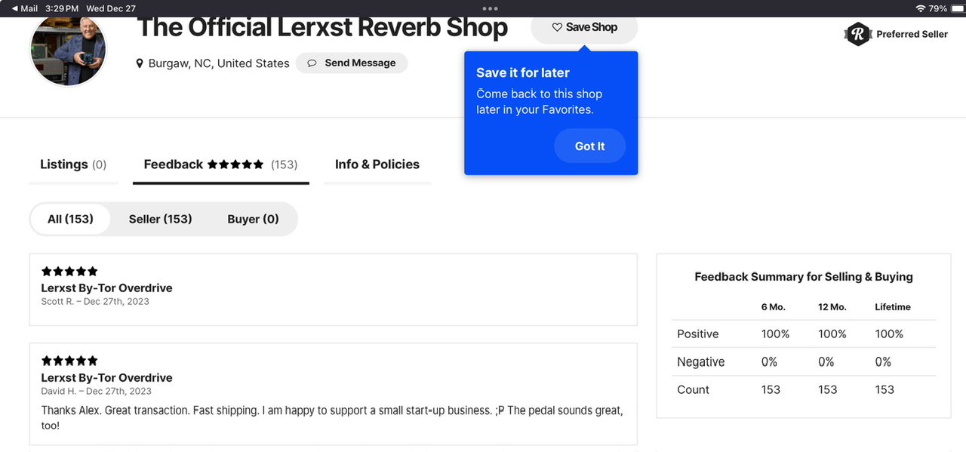Tap the three-dot multitasking indicator at top
Screen dimensions: 966x452
(490, 8)
